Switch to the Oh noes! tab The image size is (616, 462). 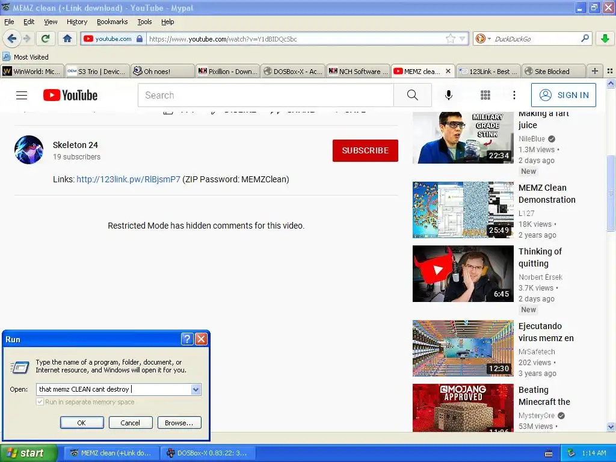coord(162,71)
